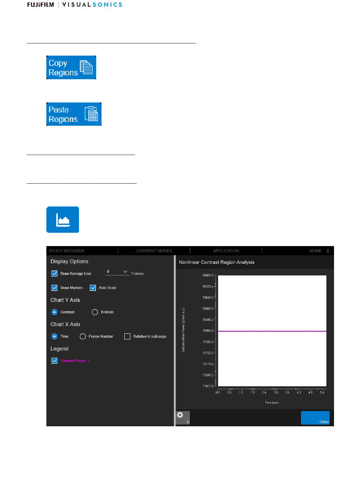Select Contrast for Chart Y Axis

click(x=54, y=312)
